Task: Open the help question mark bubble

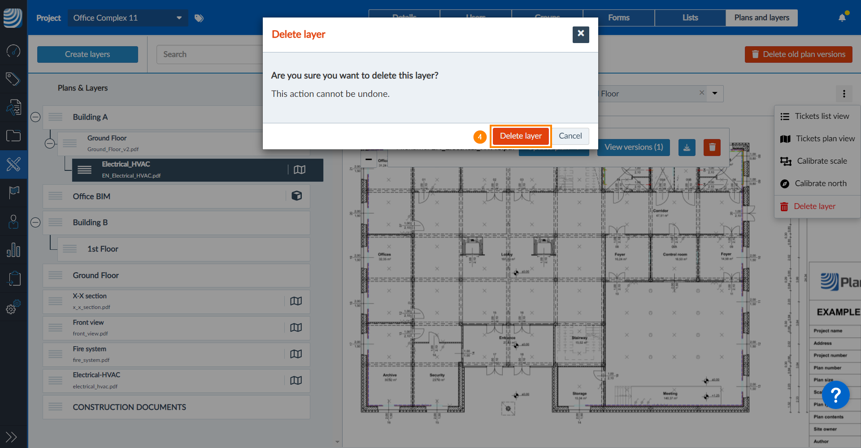Action: (835, 395)
